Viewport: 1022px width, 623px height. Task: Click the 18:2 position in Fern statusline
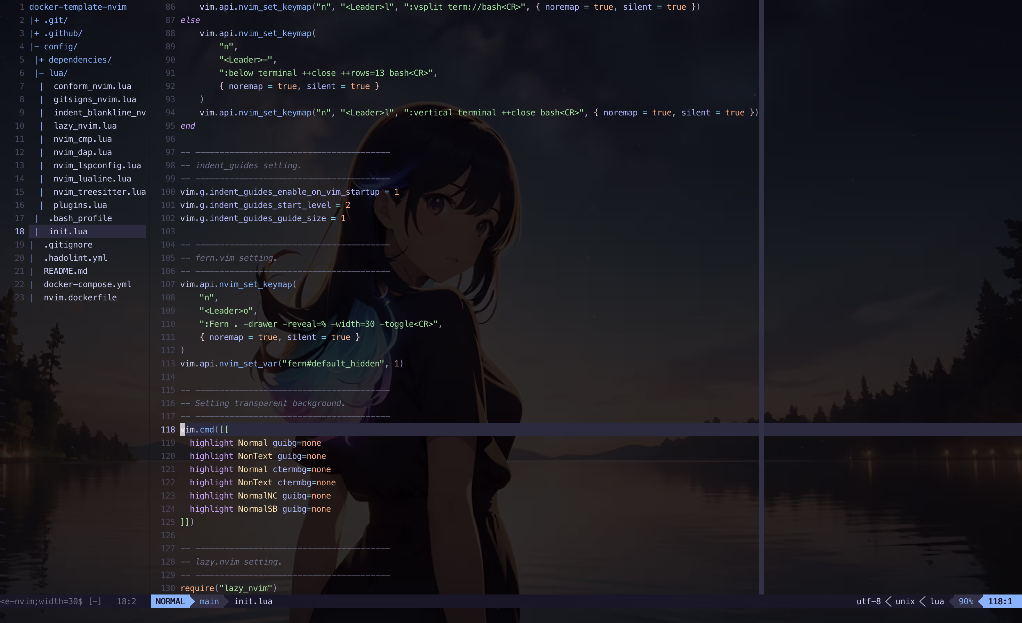tap(127, 601)
